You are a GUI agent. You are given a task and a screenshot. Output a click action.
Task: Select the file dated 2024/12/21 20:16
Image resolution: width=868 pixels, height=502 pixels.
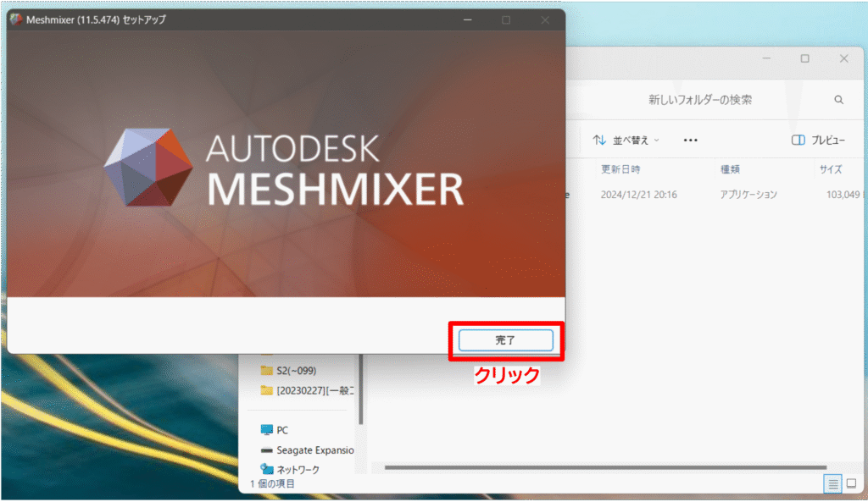click(x=639, y=195)
